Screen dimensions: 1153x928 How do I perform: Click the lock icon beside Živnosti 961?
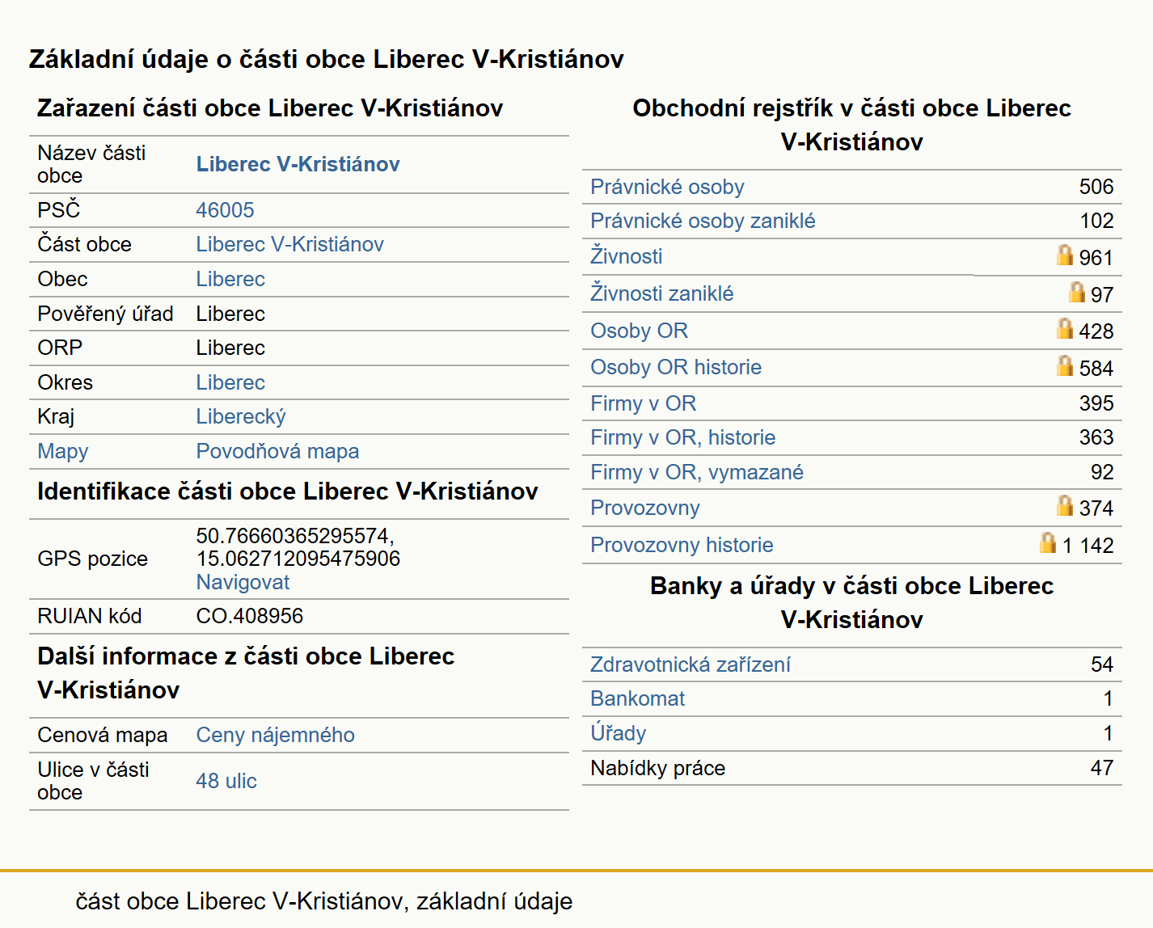pyautogui.click(x=1065, y=255)
